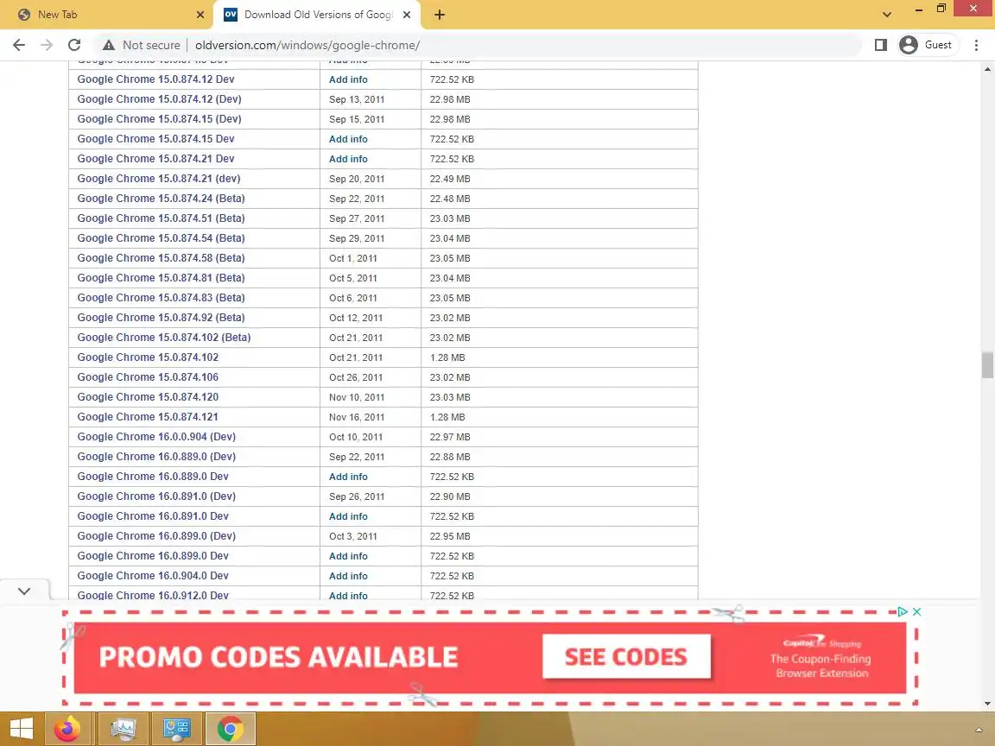
Task: Open Google Chrome 15.0.874.102 (Beta)
Action: 164,338
